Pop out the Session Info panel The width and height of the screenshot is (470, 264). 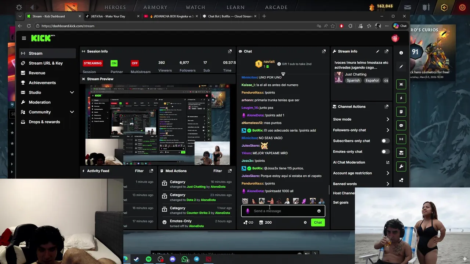tap(230, 51)
